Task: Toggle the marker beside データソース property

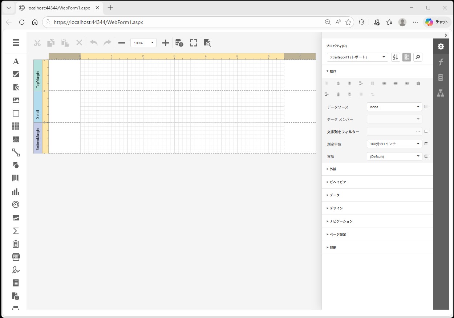Action: 426,107
